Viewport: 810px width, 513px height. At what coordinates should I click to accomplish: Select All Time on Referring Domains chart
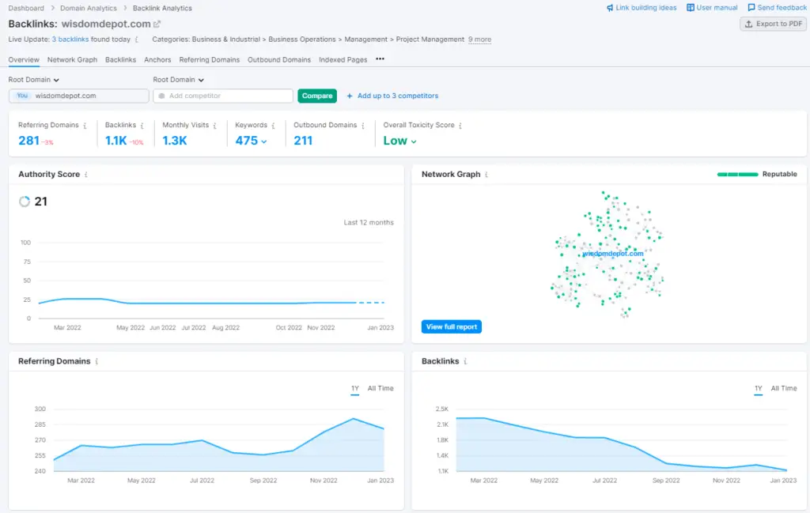(x=380, y=389)
